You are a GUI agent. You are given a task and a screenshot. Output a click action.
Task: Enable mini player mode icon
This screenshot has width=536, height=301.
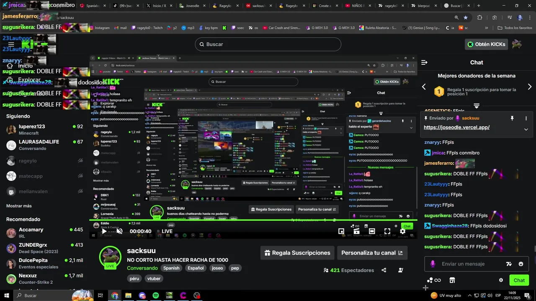coord(341,231)
